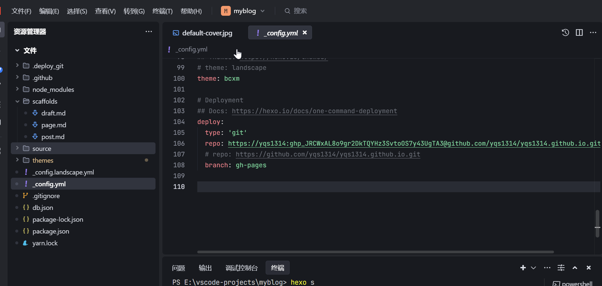
Task: Add a new terminal with plus icon
Action: click(523, 268)
